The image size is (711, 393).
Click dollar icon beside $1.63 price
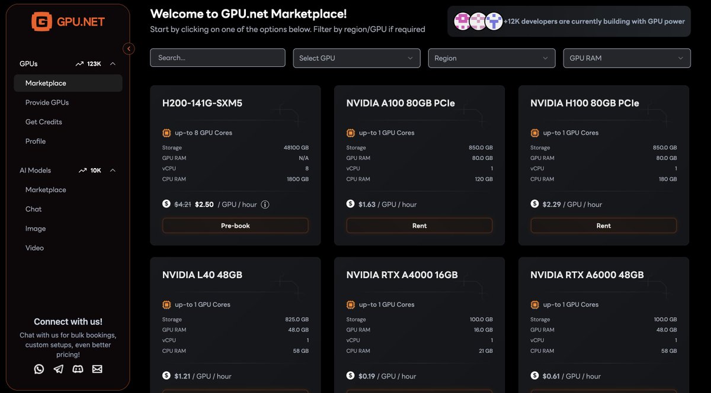click(x=351, y=204)
